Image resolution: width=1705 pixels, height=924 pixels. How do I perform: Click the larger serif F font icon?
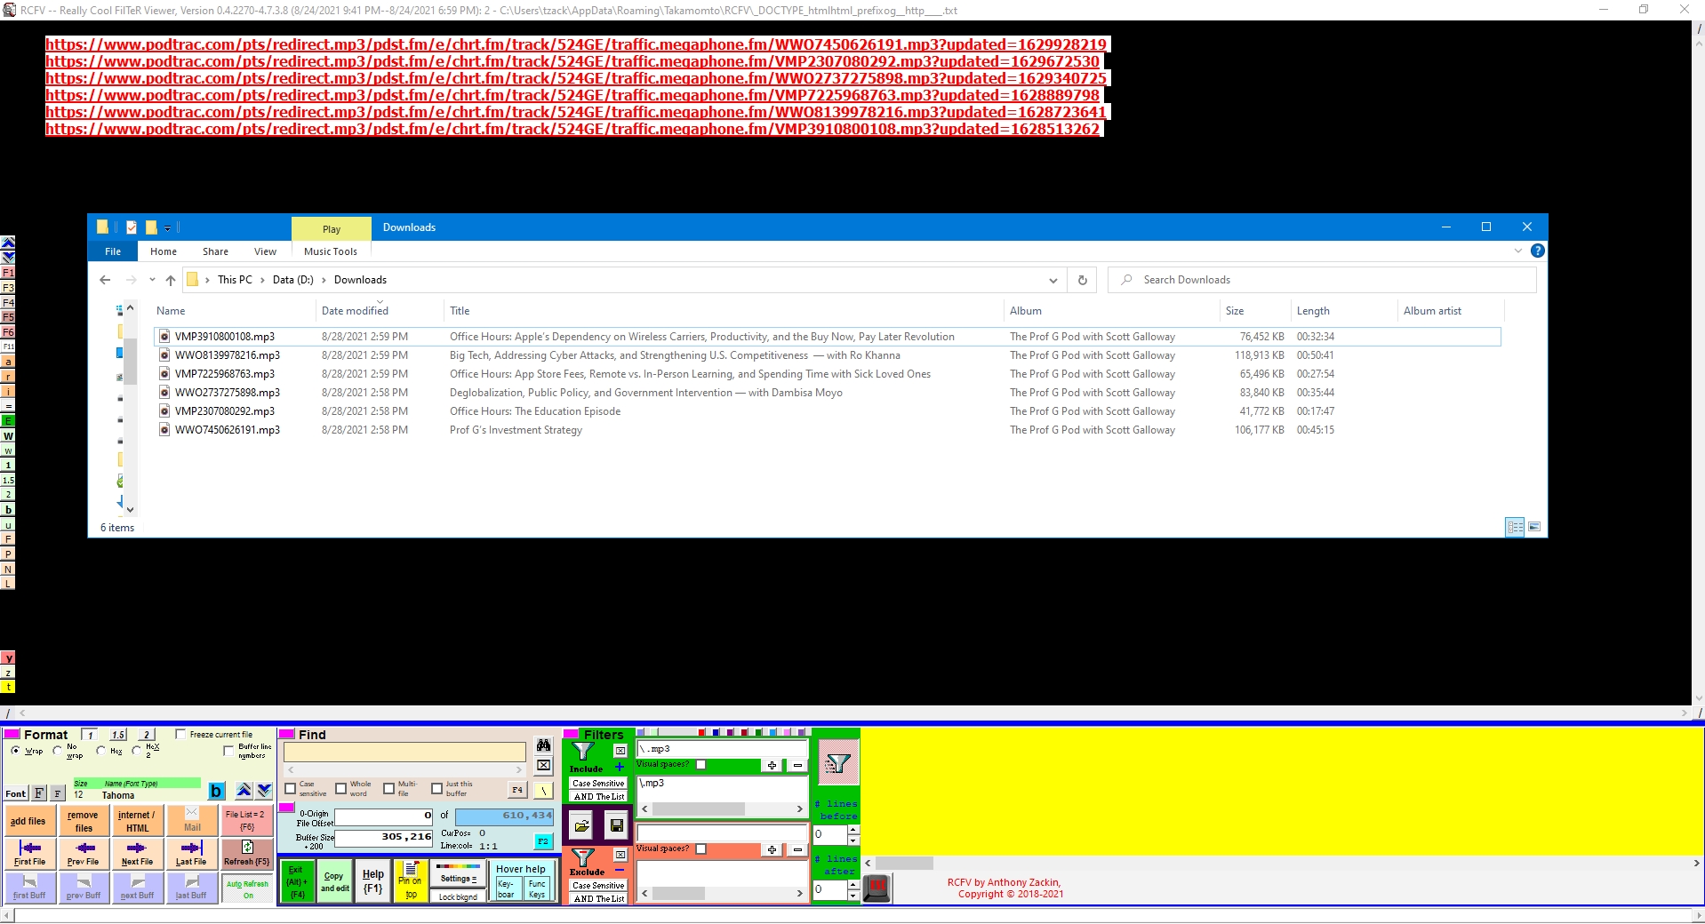tap(39, 793)
